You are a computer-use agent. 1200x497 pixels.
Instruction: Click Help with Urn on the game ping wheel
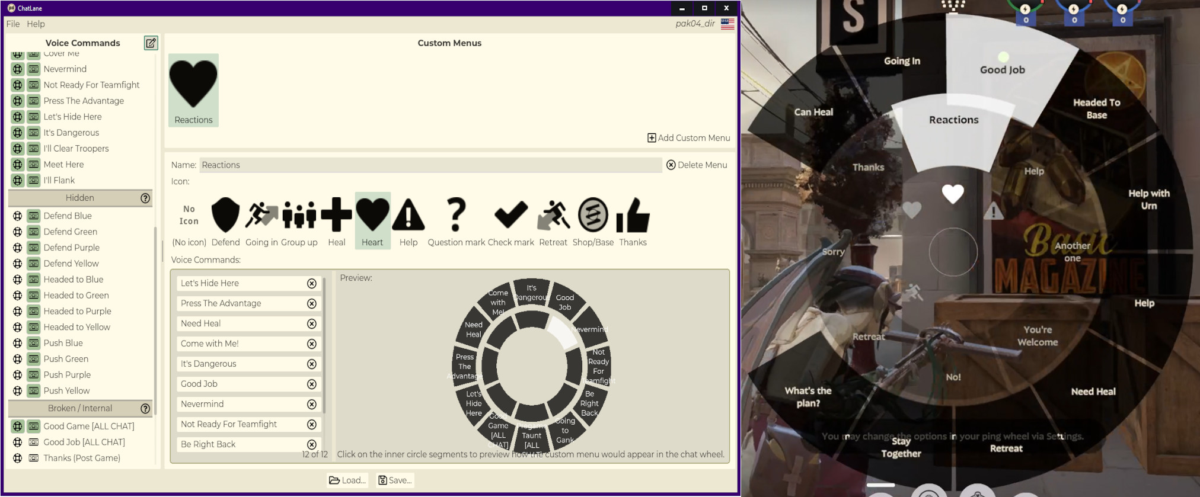pos(1149,200)
